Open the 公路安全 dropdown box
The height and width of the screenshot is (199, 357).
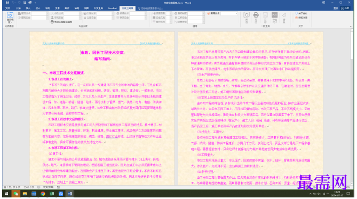pyautogui.click(x=105, y=18)
